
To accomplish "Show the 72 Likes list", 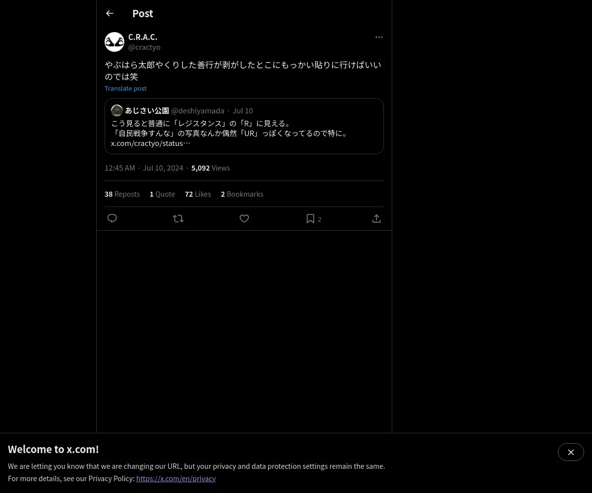I will point(198,194).
